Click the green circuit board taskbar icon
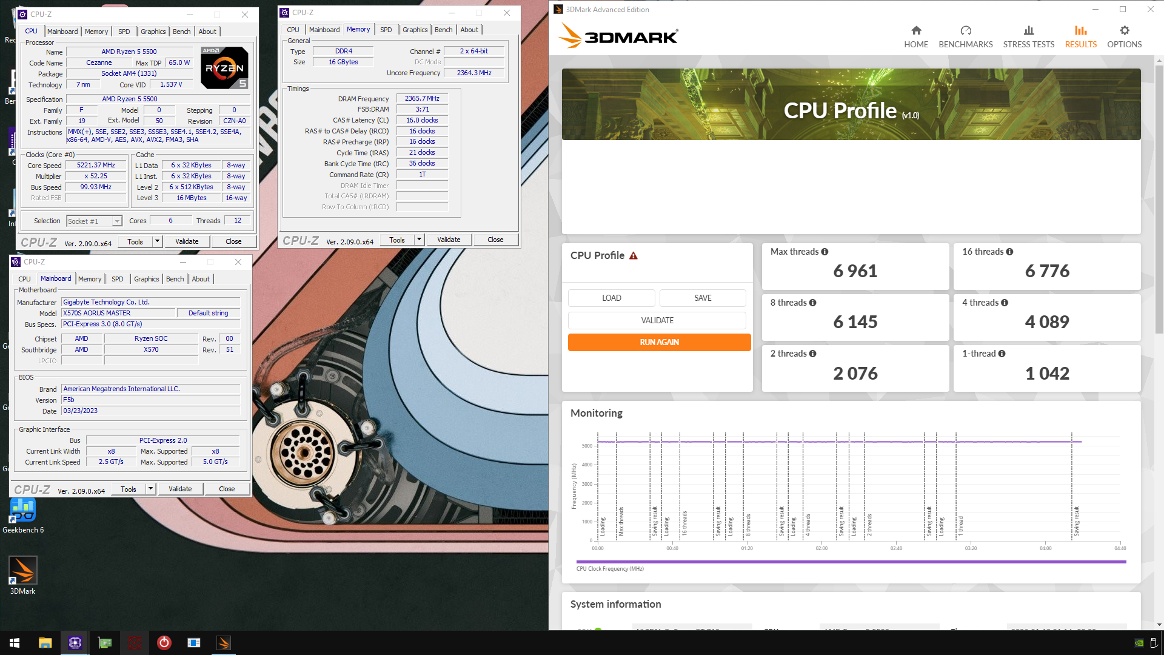Screen dimensions: 1164x655 [x=104, y=643]
